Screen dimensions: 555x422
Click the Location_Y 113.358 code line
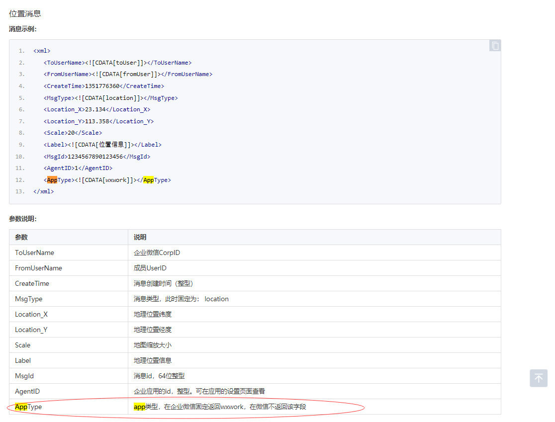tap(99, 121)
